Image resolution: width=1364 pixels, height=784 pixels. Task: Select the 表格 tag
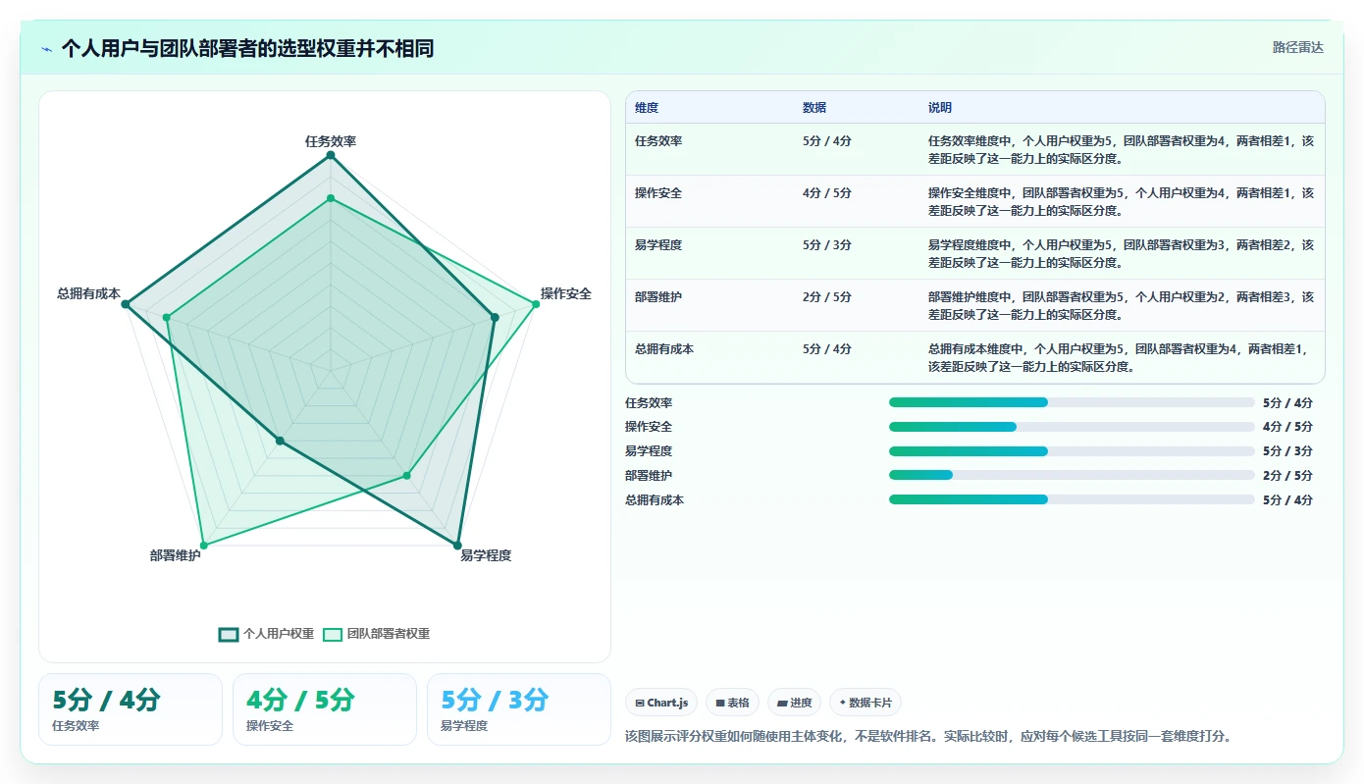pyautogui.click(x=732, y=703)
